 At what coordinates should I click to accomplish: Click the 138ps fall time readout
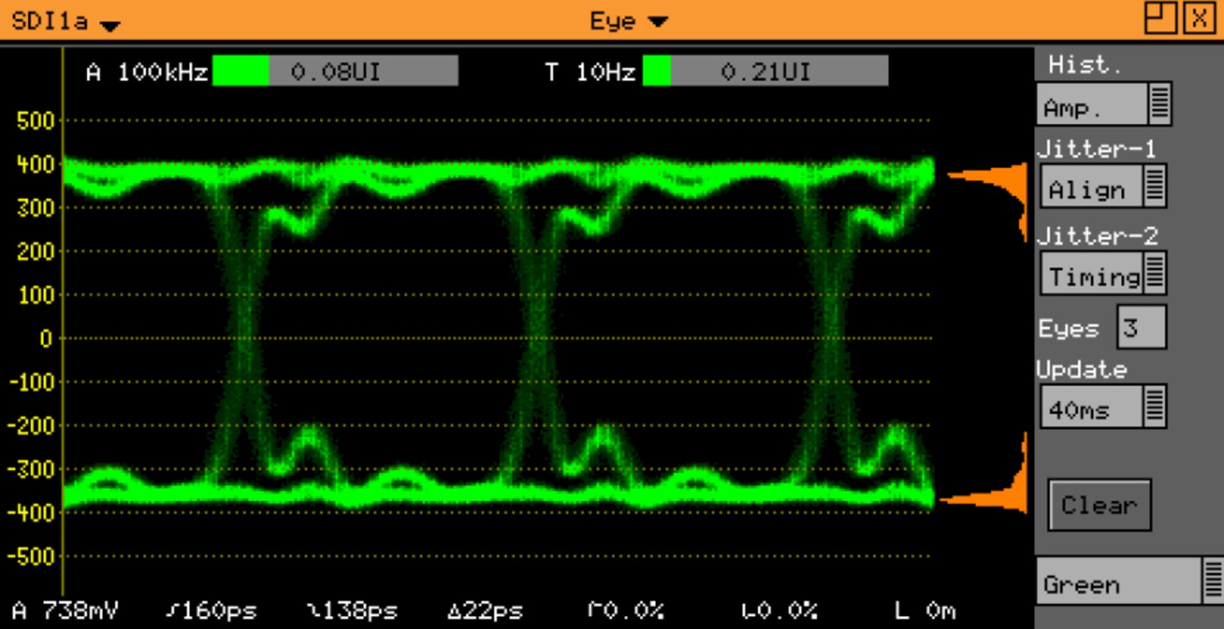click(x=352, y=610)
